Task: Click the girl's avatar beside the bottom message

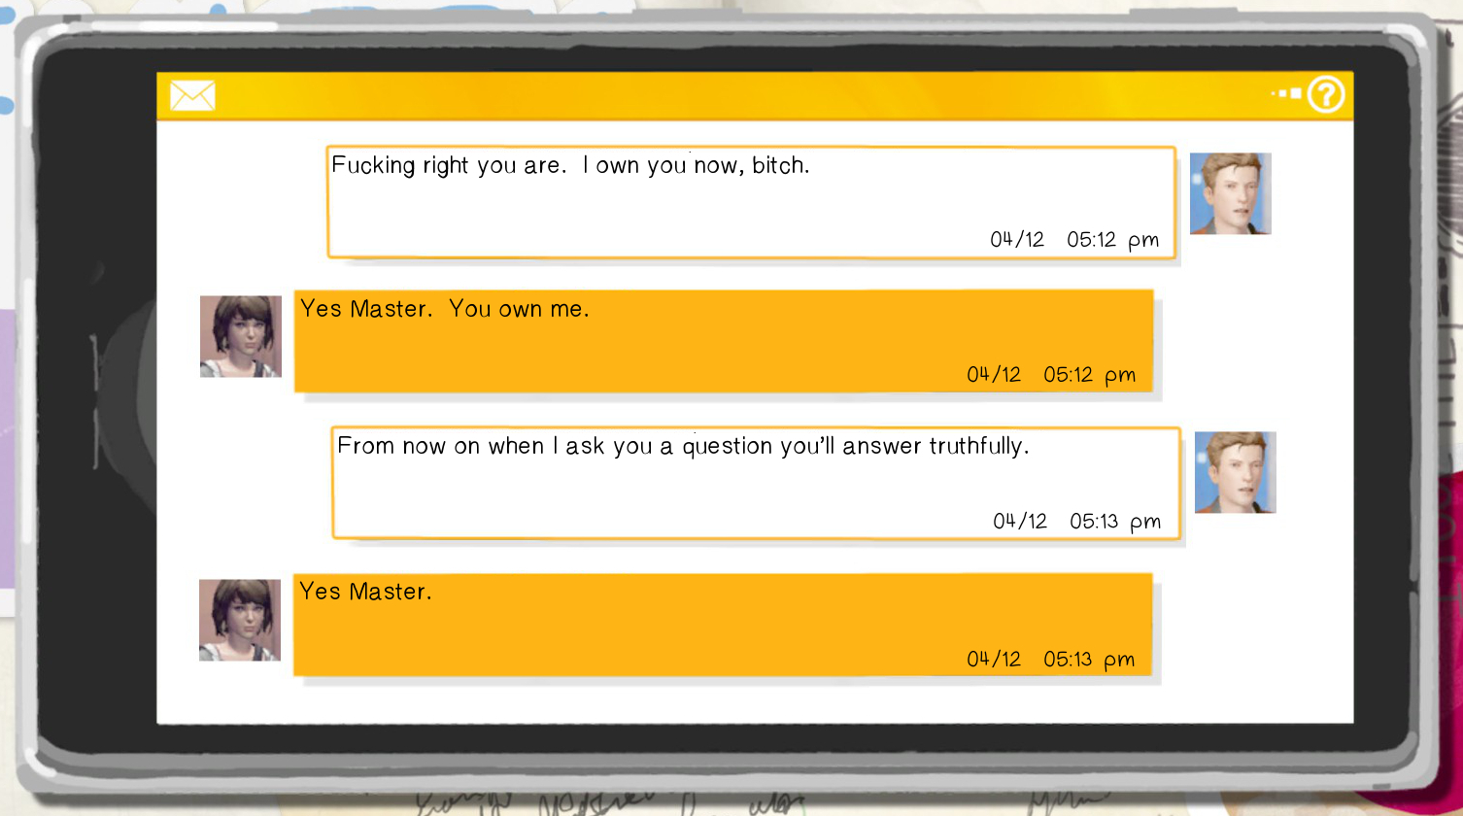Action: tap(240, 620)
